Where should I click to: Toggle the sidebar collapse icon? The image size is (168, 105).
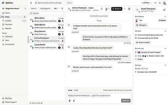(31, 3)
